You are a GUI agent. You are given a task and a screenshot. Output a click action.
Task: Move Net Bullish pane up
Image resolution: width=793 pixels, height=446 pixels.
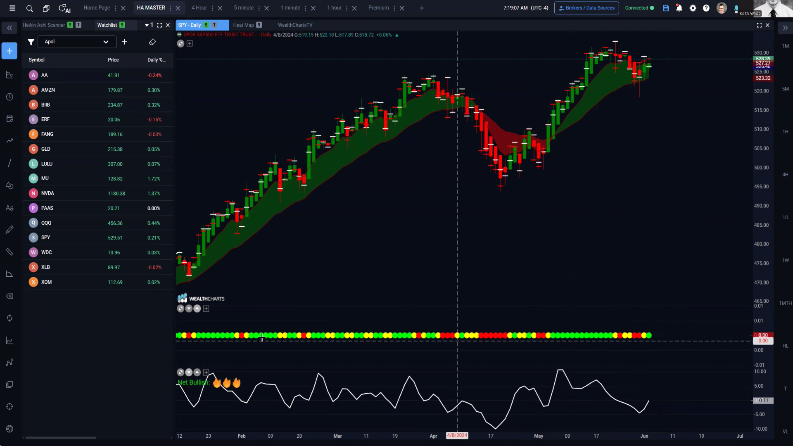(197, 372)
